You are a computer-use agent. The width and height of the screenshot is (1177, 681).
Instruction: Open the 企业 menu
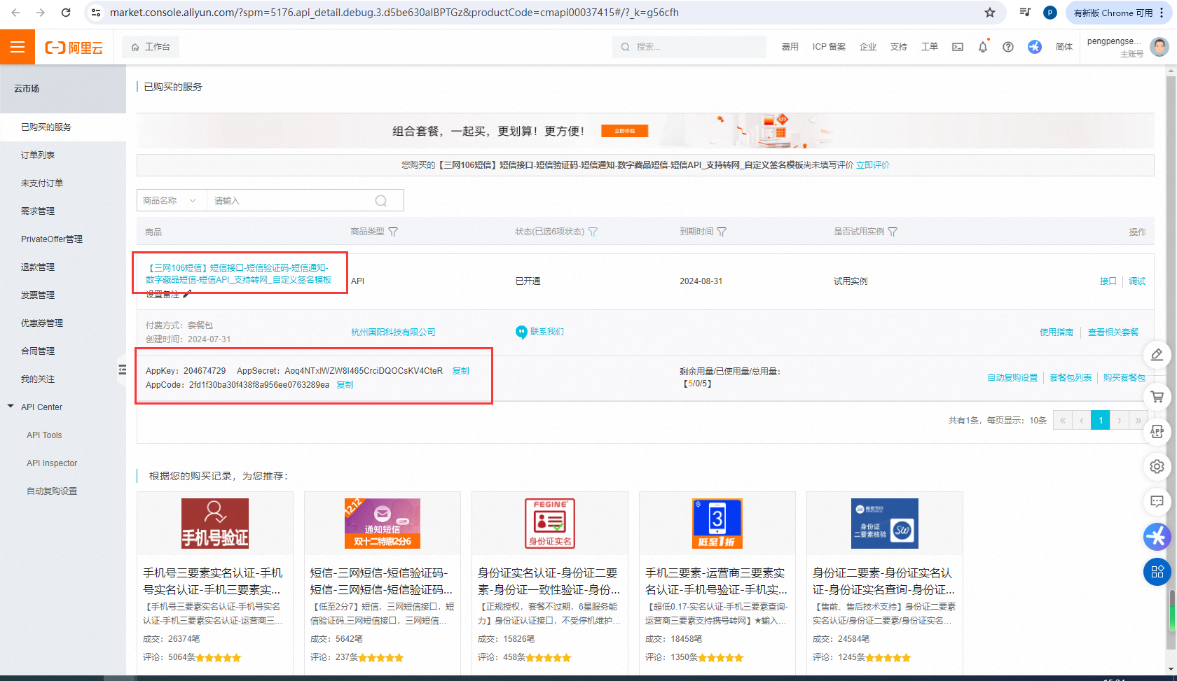point(868,47)
